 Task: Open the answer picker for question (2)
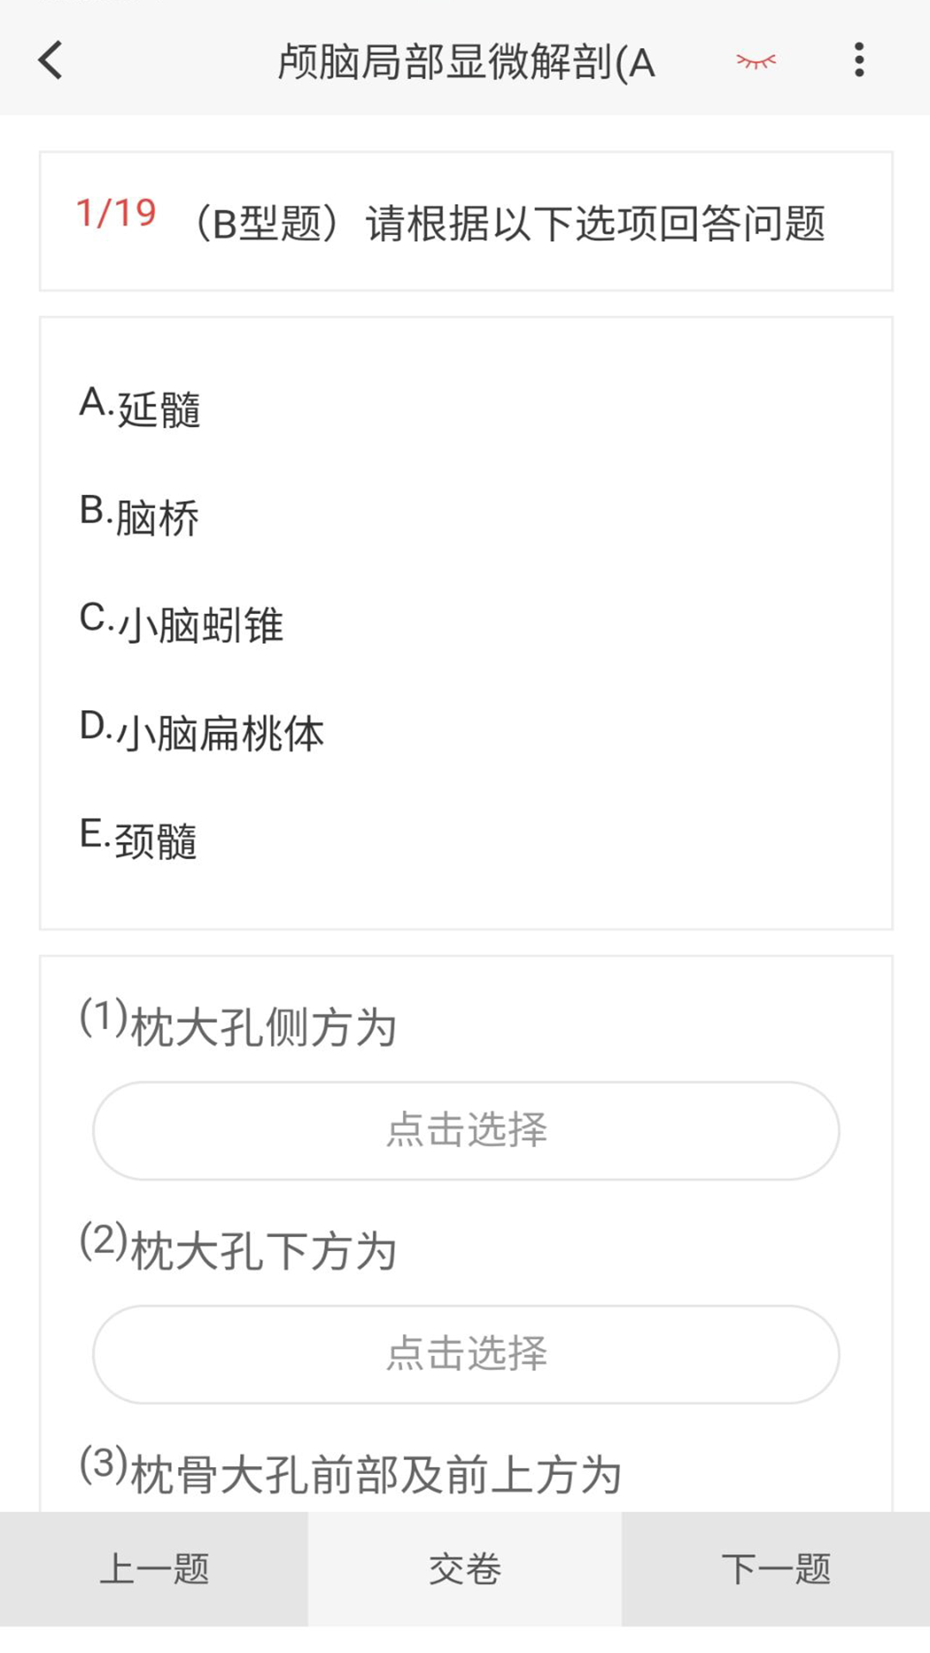[x=466, y=1354]
